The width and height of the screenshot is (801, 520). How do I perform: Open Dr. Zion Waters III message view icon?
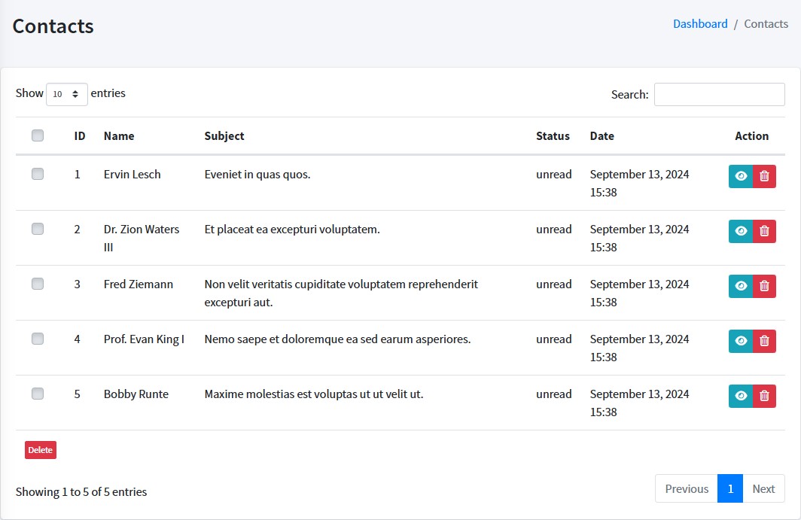point(741,231)
